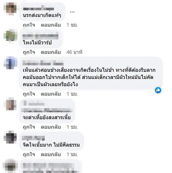Open the three-dots menu beside first comment
Screen dimensions: 172x173
[72, 12]
